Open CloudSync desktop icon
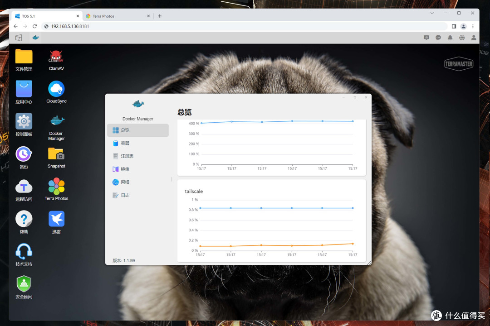The image size is (490, 326). (x=56, y=92)
